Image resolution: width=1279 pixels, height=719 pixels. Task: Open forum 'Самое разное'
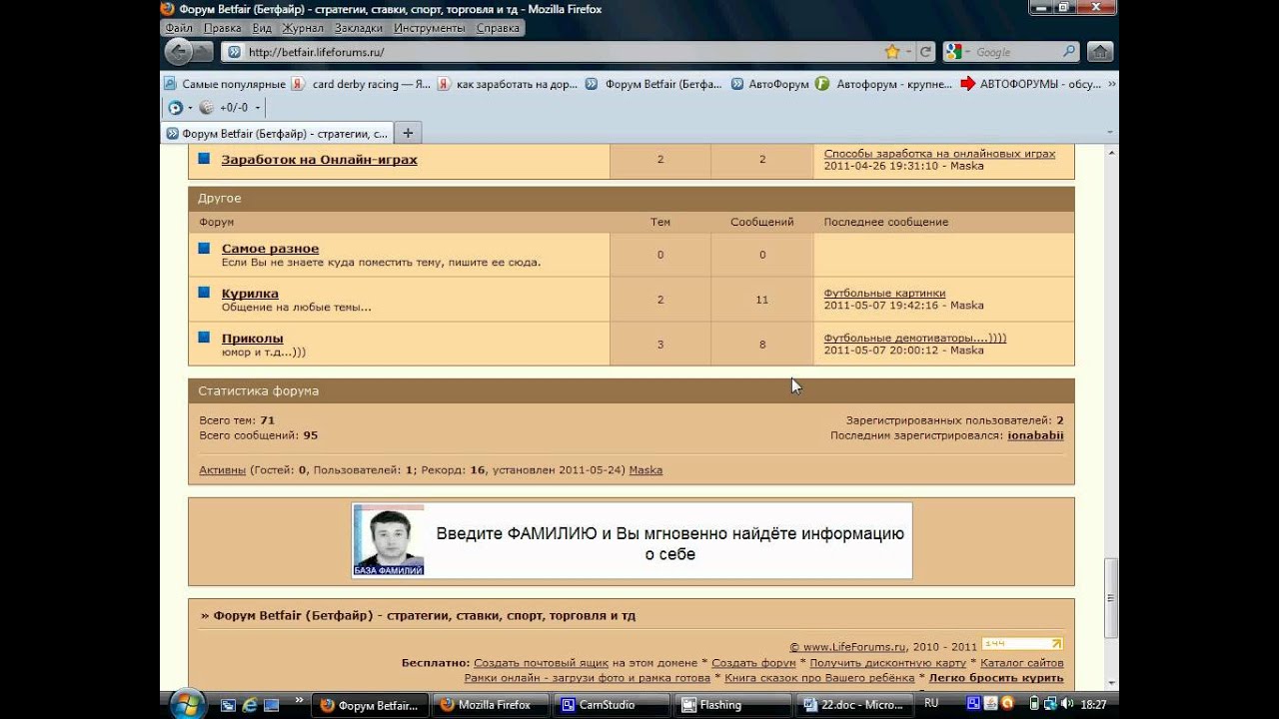tap(270, 249)
